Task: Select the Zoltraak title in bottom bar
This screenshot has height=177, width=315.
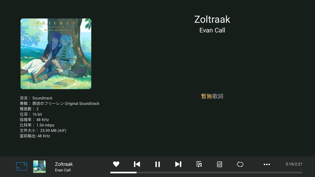Action: pos(64,164)
